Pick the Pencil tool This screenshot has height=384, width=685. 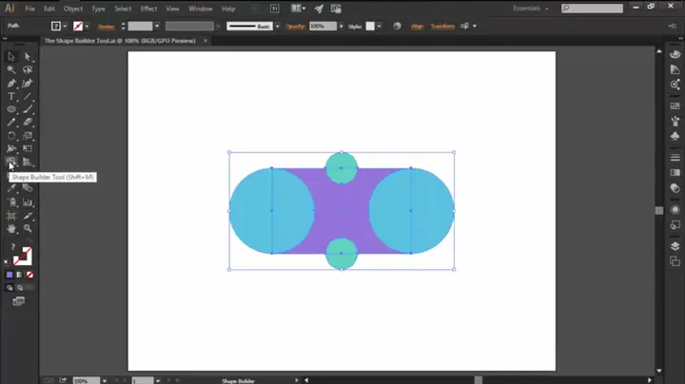11,123
